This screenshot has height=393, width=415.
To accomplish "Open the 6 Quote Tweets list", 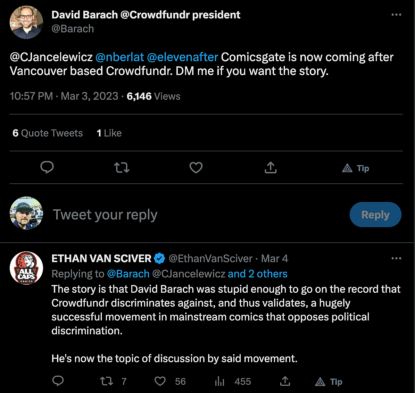I will [x=48, y=133].
